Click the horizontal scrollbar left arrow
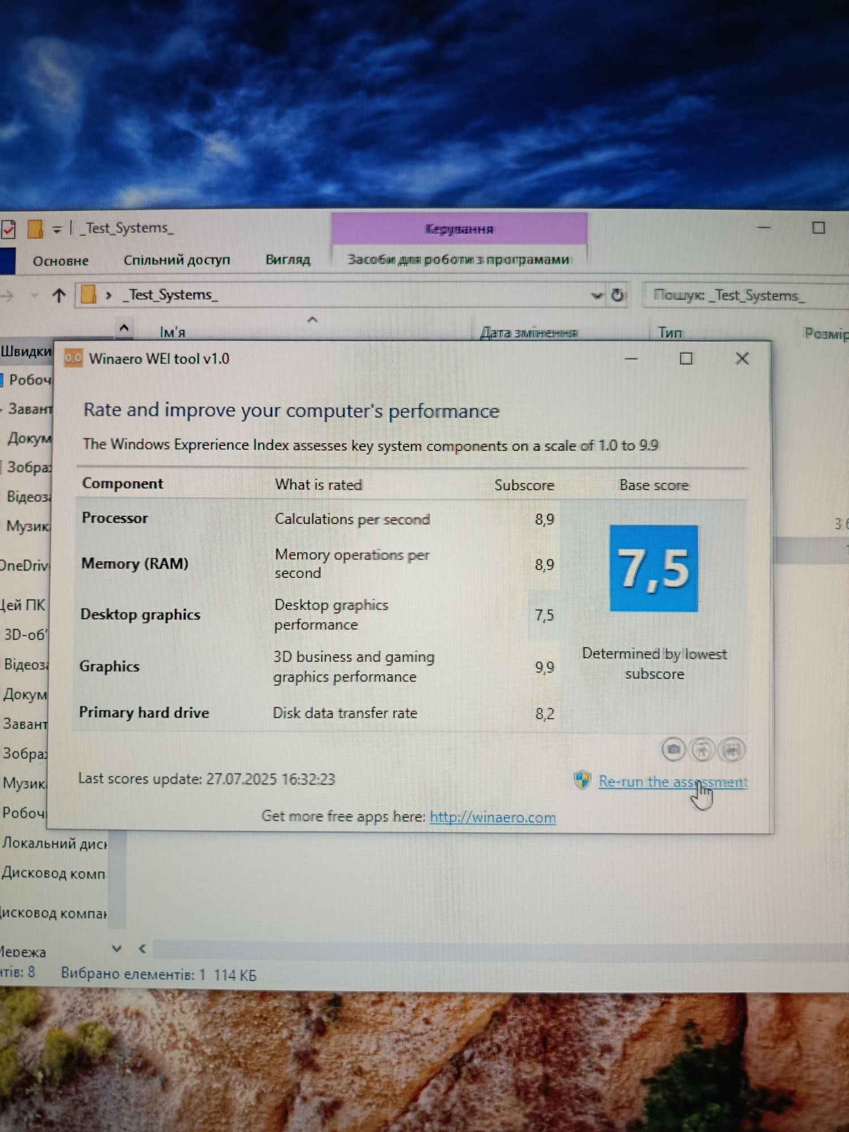The width and height of the screenshot is (849, 1132). (143, 949)
